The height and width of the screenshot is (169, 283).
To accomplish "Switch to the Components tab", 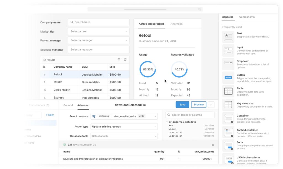I will pos(247,17).
